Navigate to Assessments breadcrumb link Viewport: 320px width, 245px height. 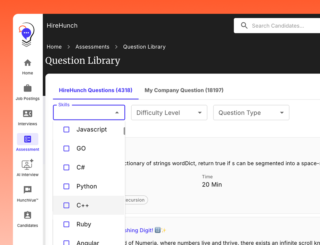coord(92,47)
